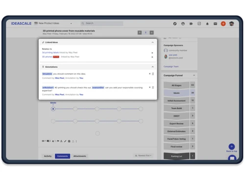
Task: Switch to the Attachments tab
Action: click(80, 156)
